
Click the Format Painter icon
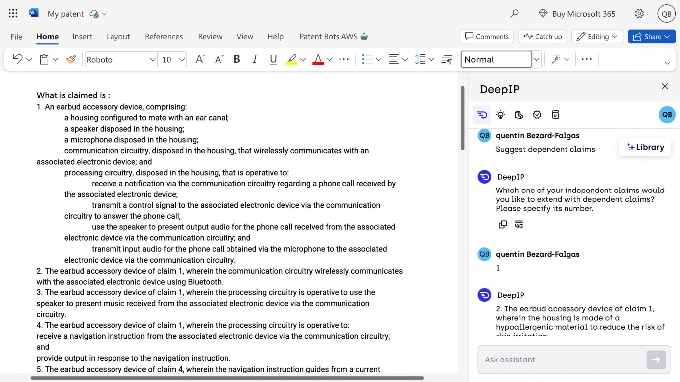click(71, 59)
